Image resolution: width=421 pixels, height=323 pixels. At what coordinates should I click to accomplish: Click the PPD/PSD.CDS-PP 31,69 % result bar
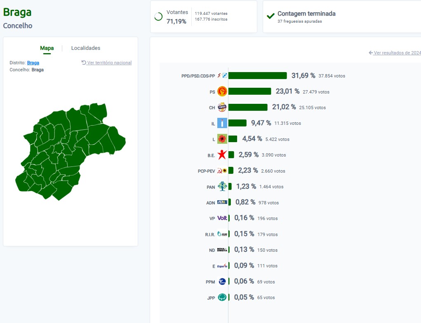(257, 76)
